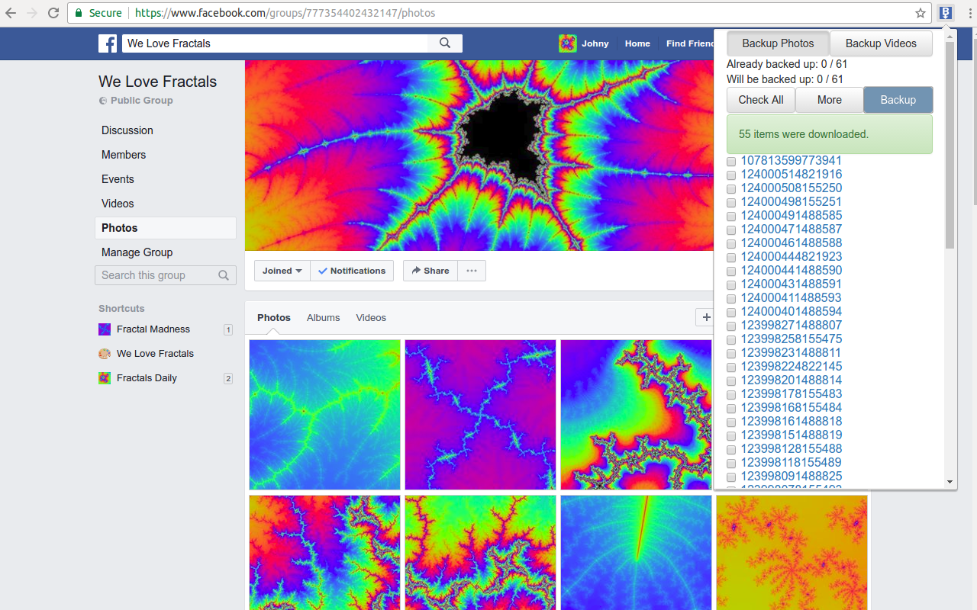Click the Backup button

[x=898, y=99]
